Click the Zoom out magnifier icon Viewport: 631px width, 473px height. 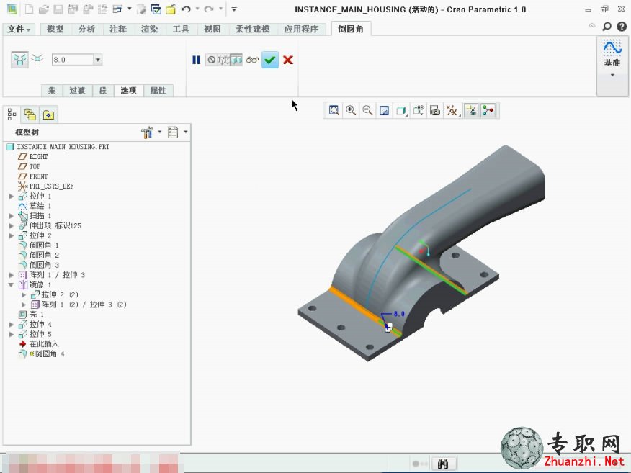(x=367, y=110)
